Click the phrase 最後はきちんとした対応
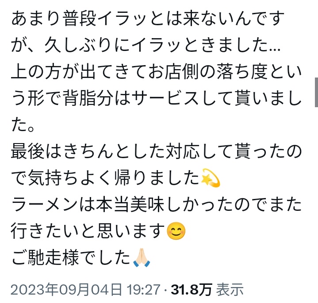Viewport: 318px width, 303px height. (x=105, y=151)
